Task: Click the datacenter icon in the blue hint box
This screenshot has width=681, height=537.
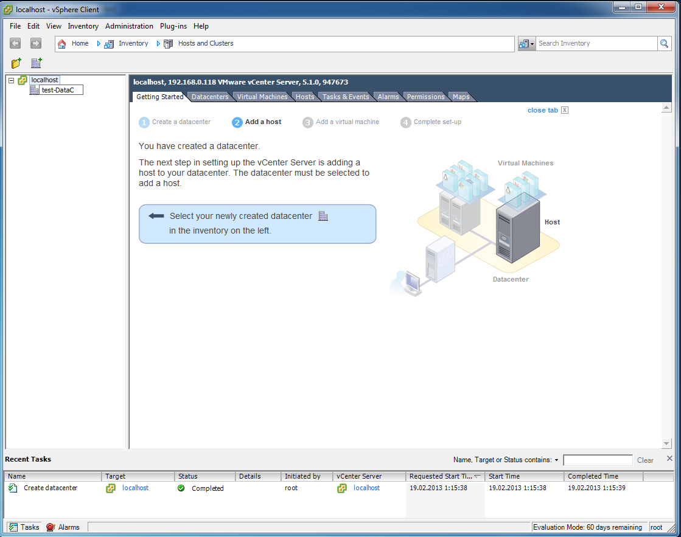Action: pos(323,216)
